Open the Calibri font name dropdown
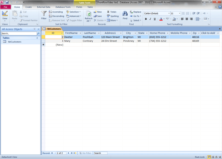 [x=169, y=13]
